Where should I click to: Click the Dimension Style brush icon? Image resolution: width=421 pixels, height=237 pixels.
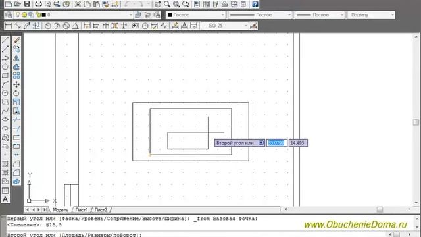253,26
